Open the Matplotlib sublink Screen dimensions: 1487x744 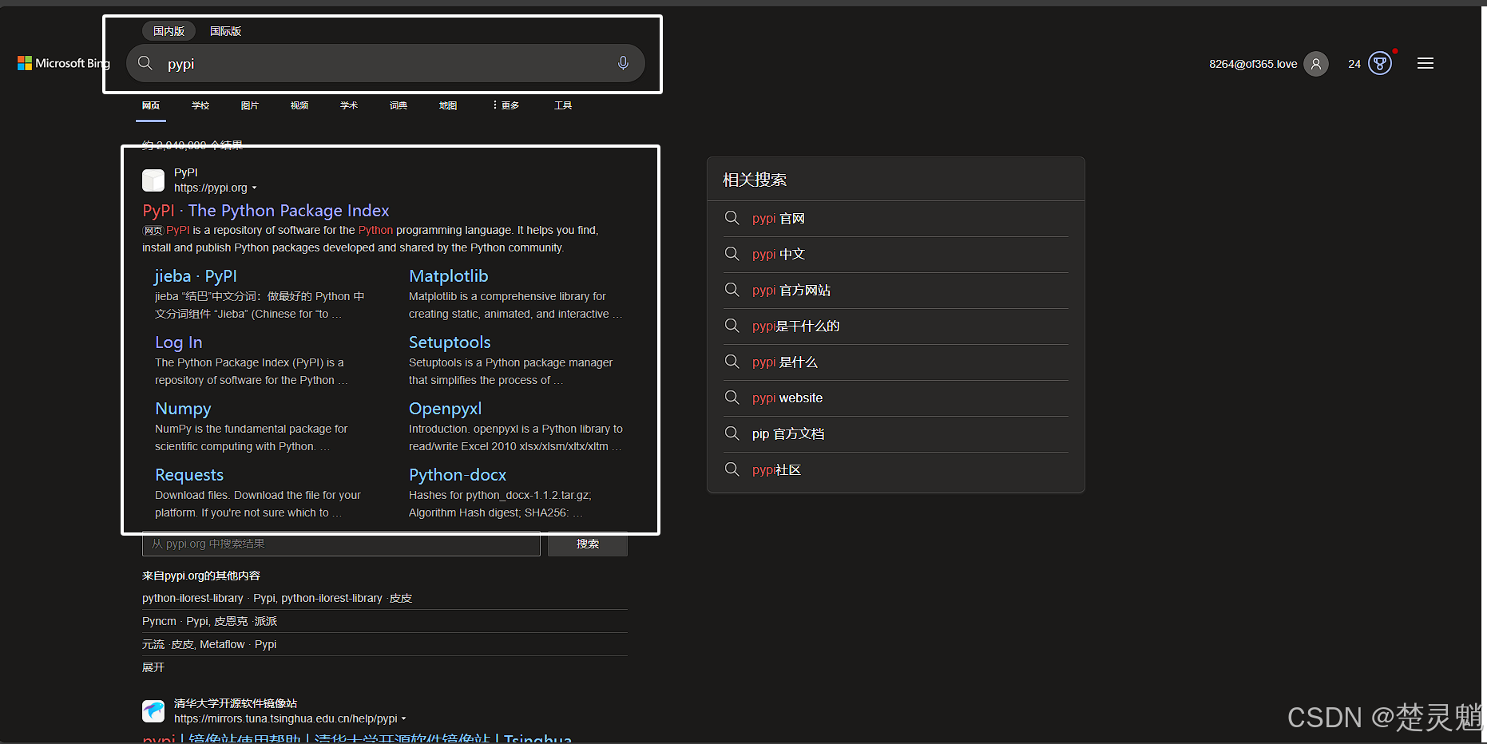pyautogui.click(x=449, y=276)
